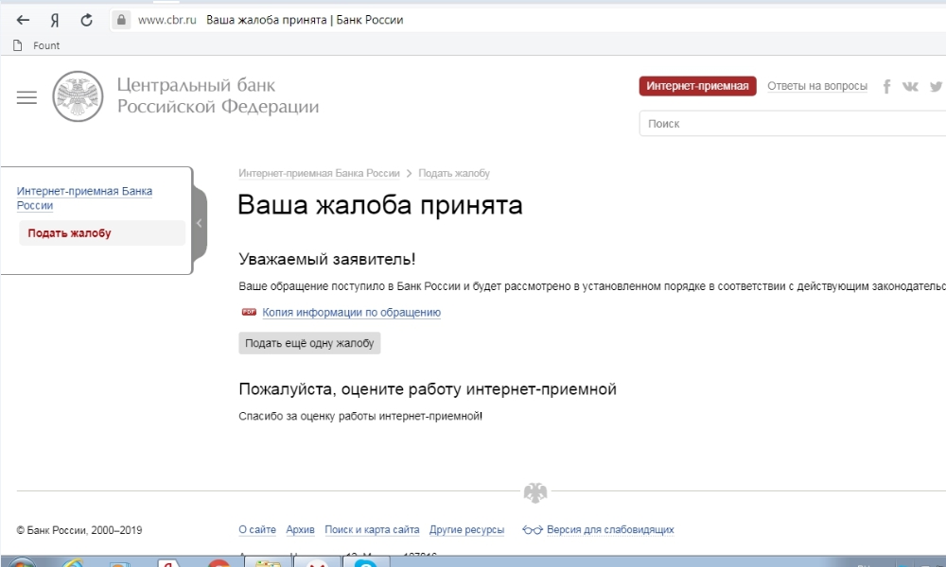Viewport: 946px width, 567px height.
Task: Open the VK social icon
Action: tap(910, 87)
